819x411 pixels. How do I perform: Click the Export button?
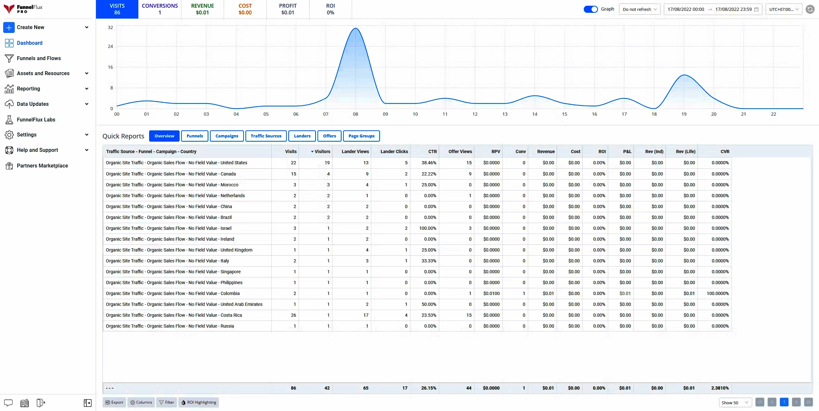point(114,402)
